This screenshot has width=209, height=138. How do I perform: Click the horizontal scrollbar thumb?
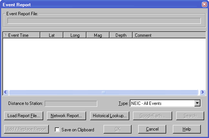(103, 92)
